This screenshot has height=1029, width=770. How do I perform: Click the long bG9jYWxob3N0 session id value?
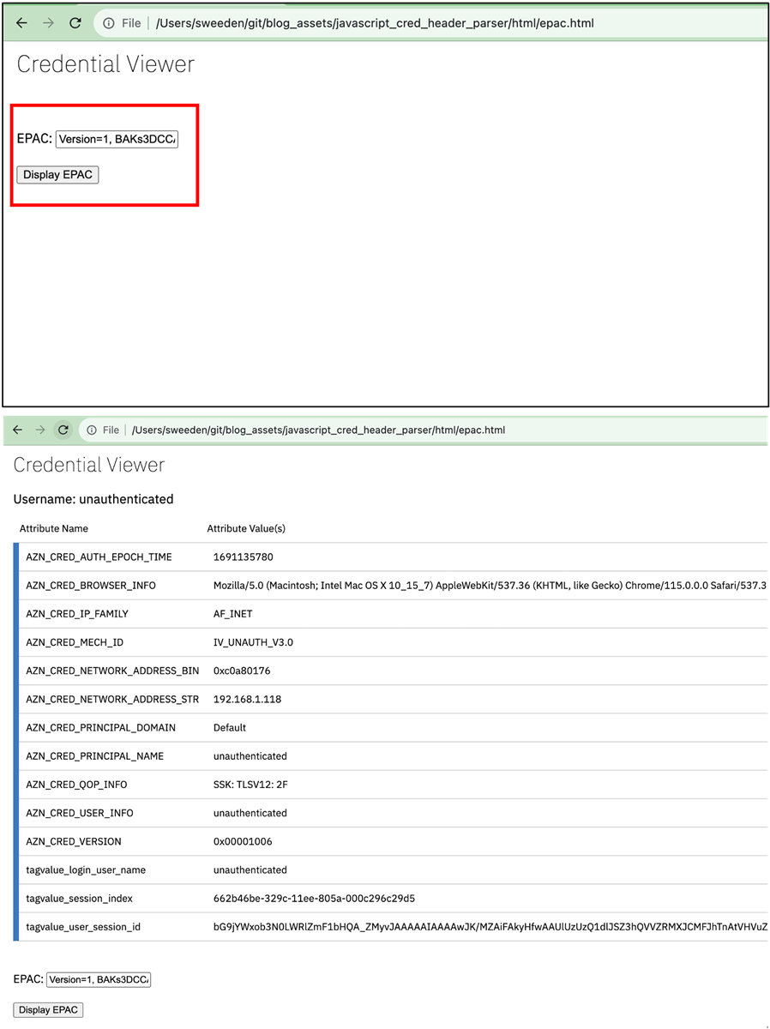490,926
